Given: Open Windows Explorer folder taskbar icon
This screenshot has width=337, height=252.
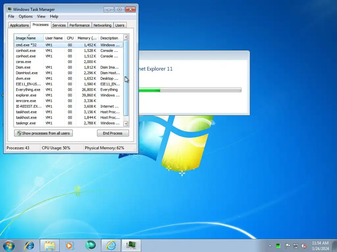Looking at the screenshot, I should click(50, 245).
